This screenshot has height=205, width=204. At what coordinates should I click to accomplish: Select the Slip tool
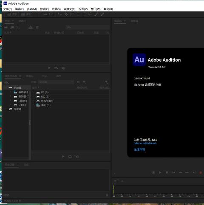coord(72,14)
